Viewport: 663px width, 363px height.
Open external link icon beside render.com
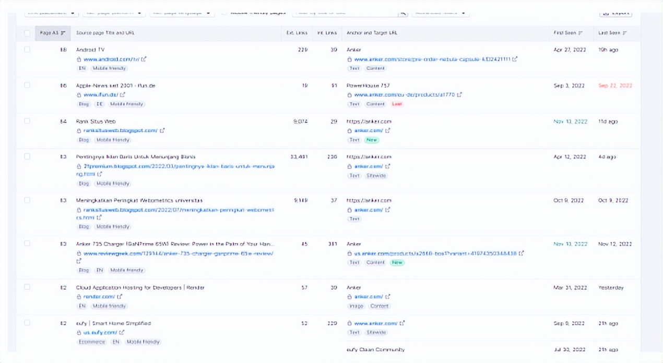pyautogui.click(x=120, y=297)
